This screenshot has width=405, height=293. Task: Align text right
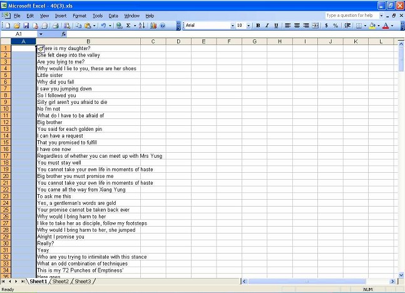306,25
